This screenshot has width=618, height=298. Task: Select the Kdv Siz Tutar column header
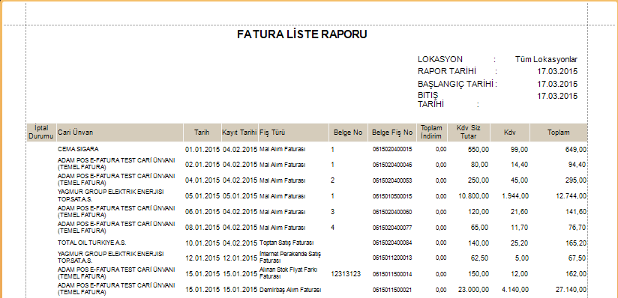tap(469, 133)
